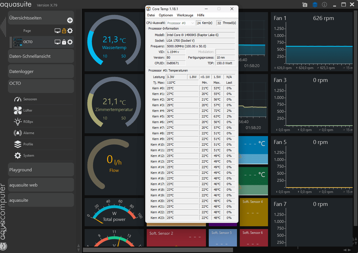The height and width of the screenshot is (253, 358).
Task: Grab the dotted drag handle beside OCTO page
Action: [x=11, y=42]
